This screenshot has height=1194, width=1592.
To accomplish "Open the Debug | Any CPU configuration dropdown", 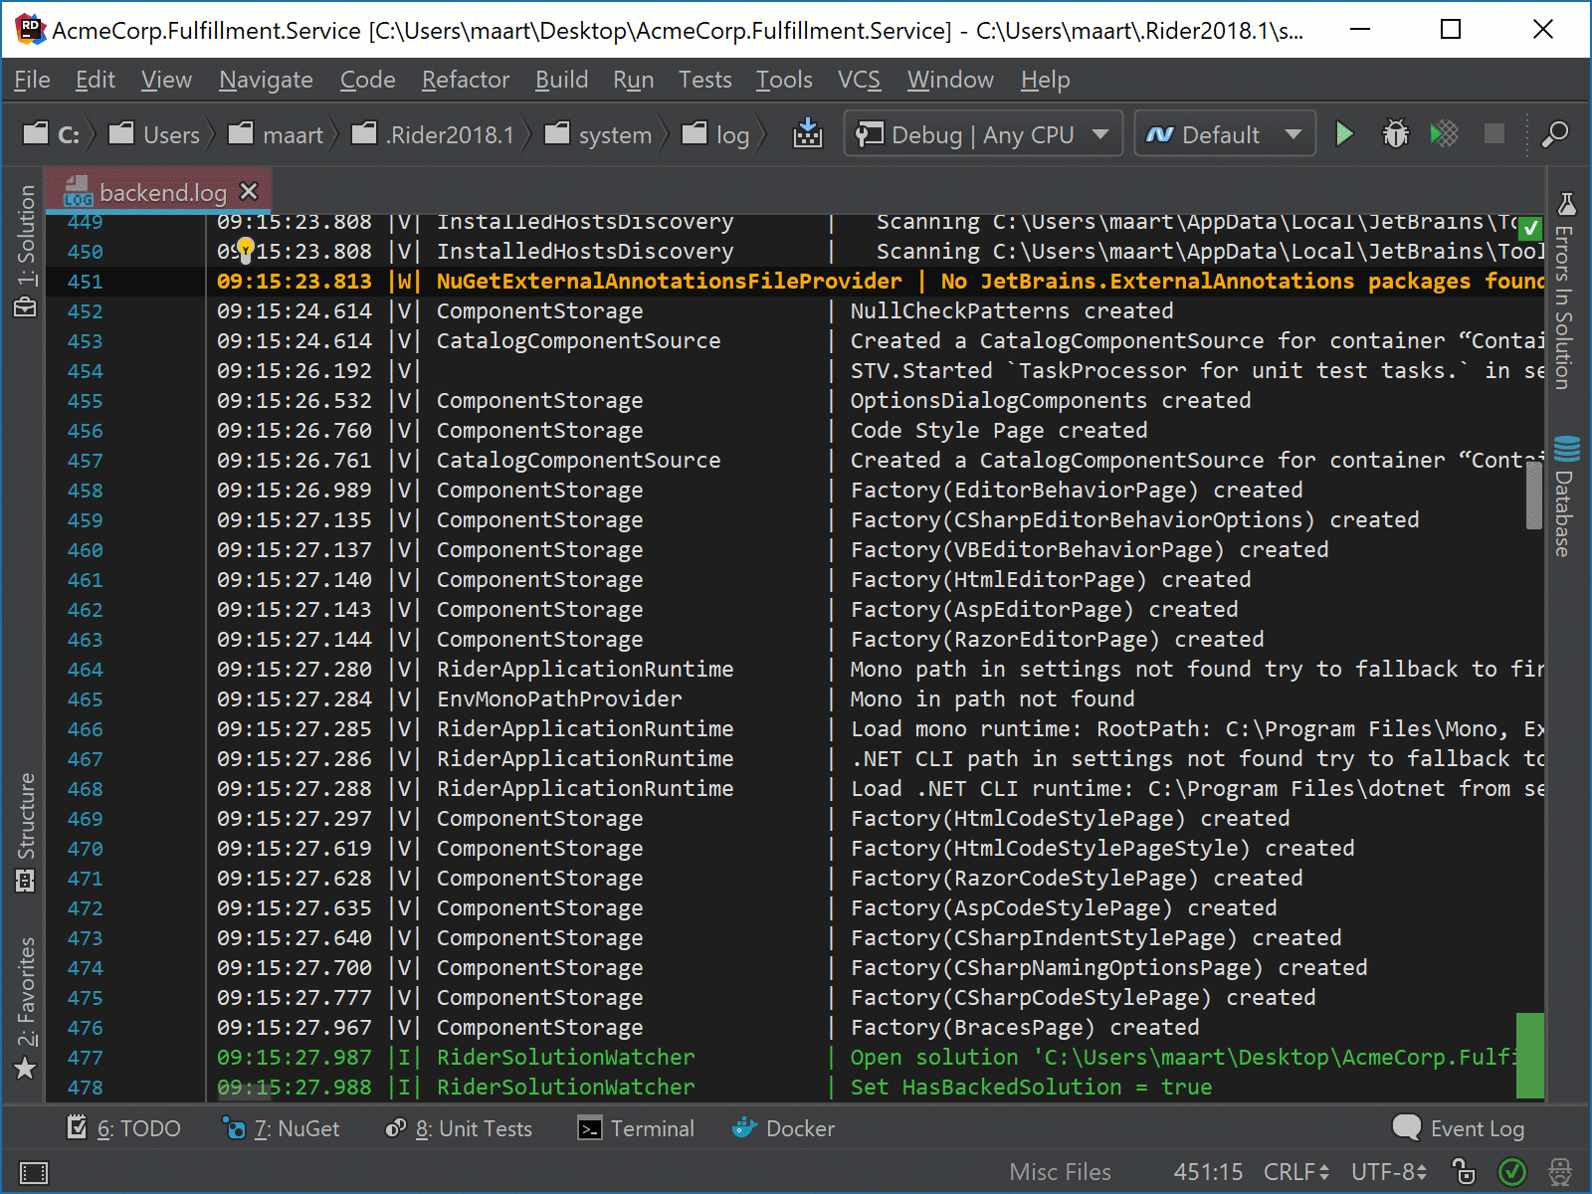I will 982,133.
